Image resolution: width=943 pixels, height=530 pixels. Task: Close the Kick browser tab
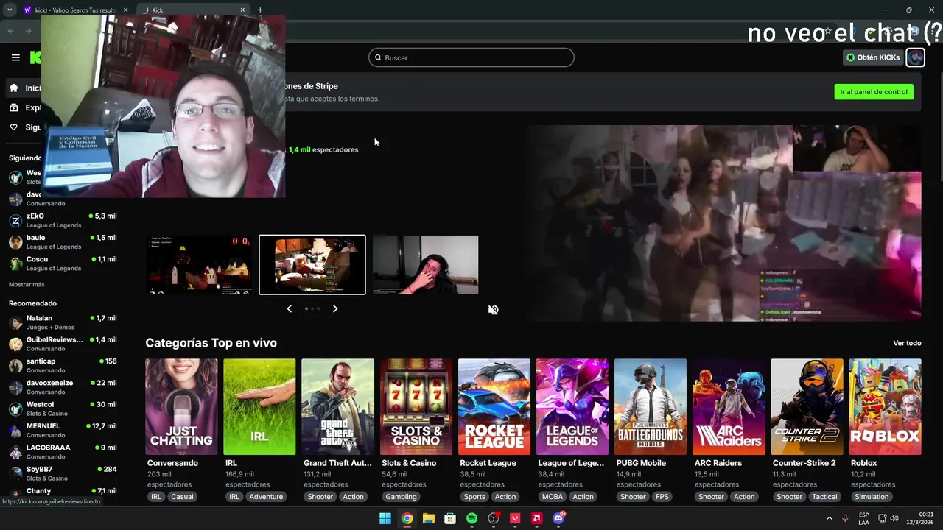[x=242, y=10]
